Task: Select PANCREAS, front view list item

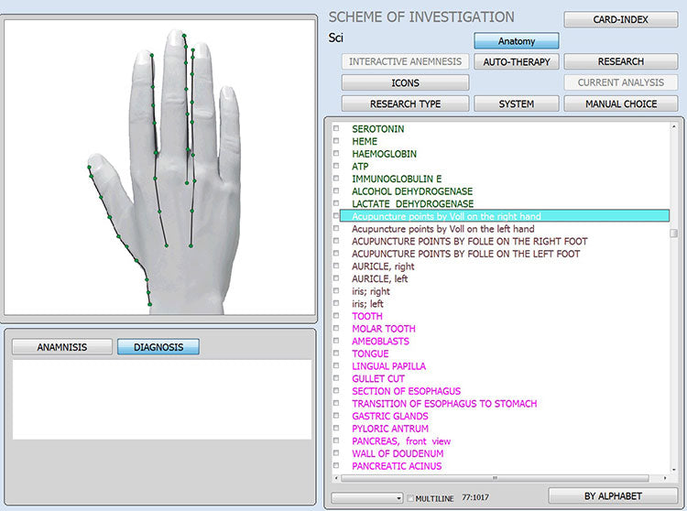Action: [x=401, y=441]
